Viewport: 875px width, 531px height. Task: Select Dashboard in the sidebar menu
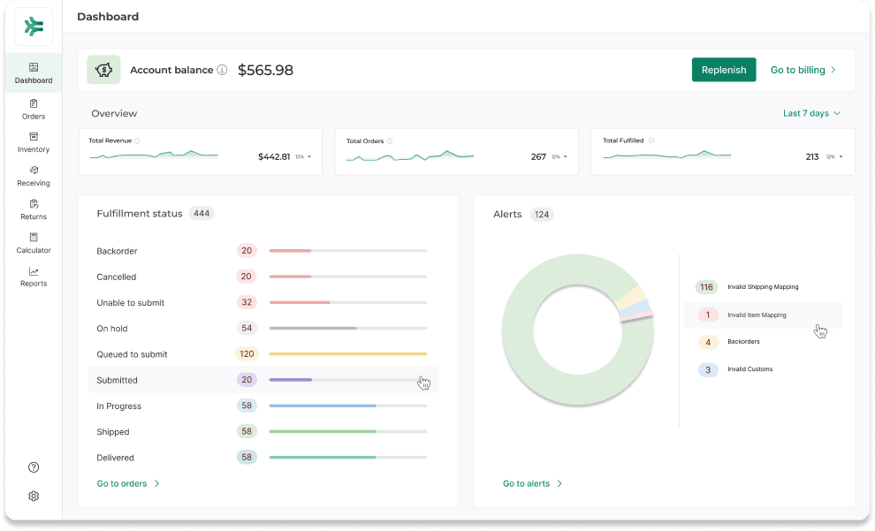click(x=34, y=72)
